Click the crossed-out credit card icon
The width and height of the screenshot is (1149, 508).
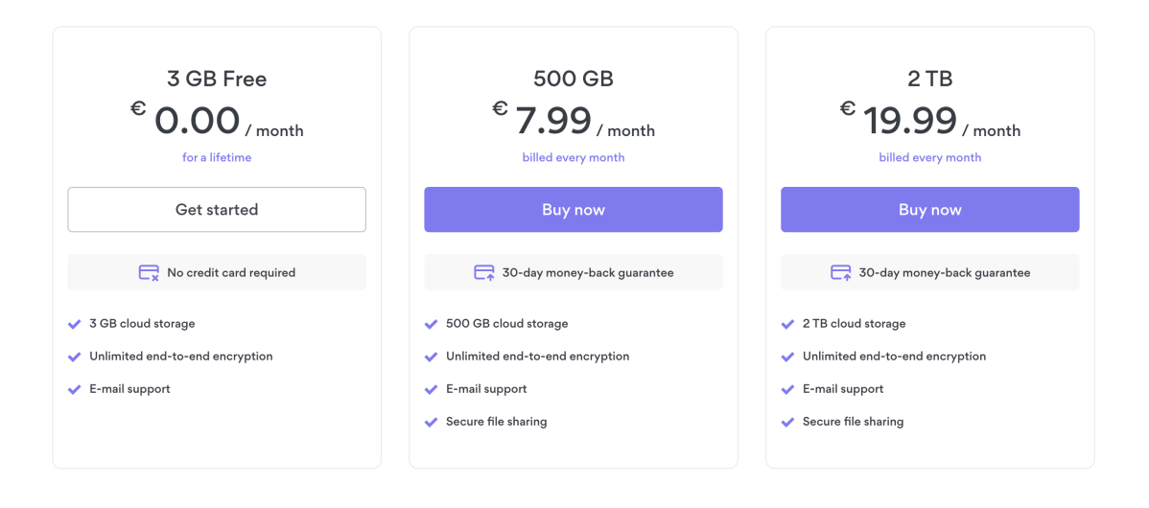click(x=149, y=273)
